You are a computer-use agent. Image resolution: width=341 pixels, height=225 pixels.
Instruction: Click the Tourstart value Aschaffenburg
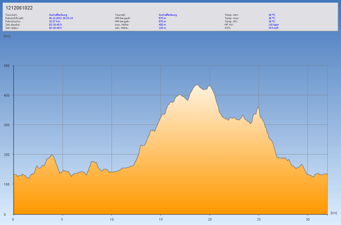pyautogui.click(x=58, y=15)
